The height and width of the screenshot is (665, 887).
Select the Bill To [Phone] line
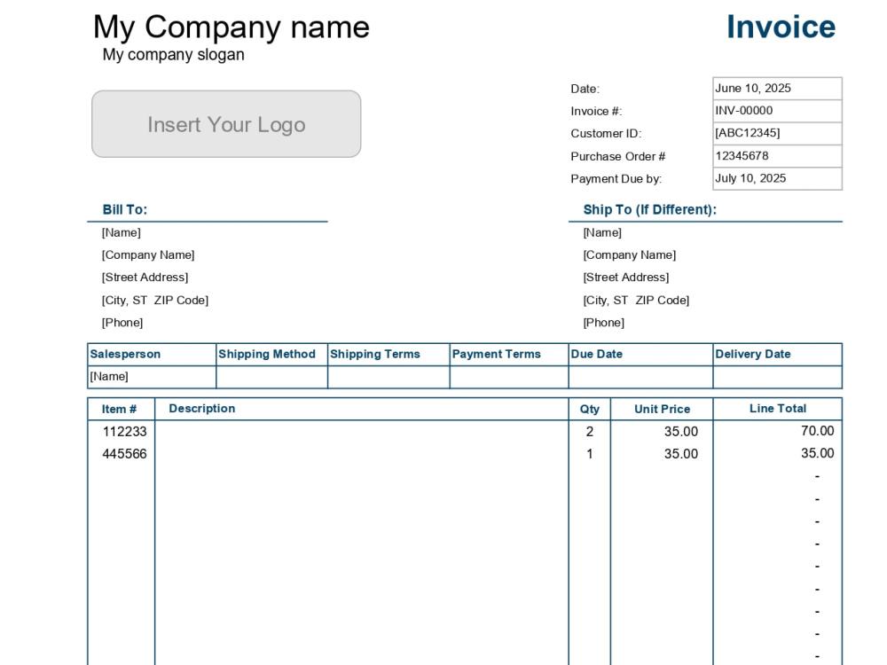tap(122, 323)
